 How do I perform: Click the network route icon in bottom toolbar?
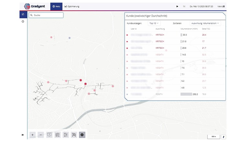[x=74, y=135]
